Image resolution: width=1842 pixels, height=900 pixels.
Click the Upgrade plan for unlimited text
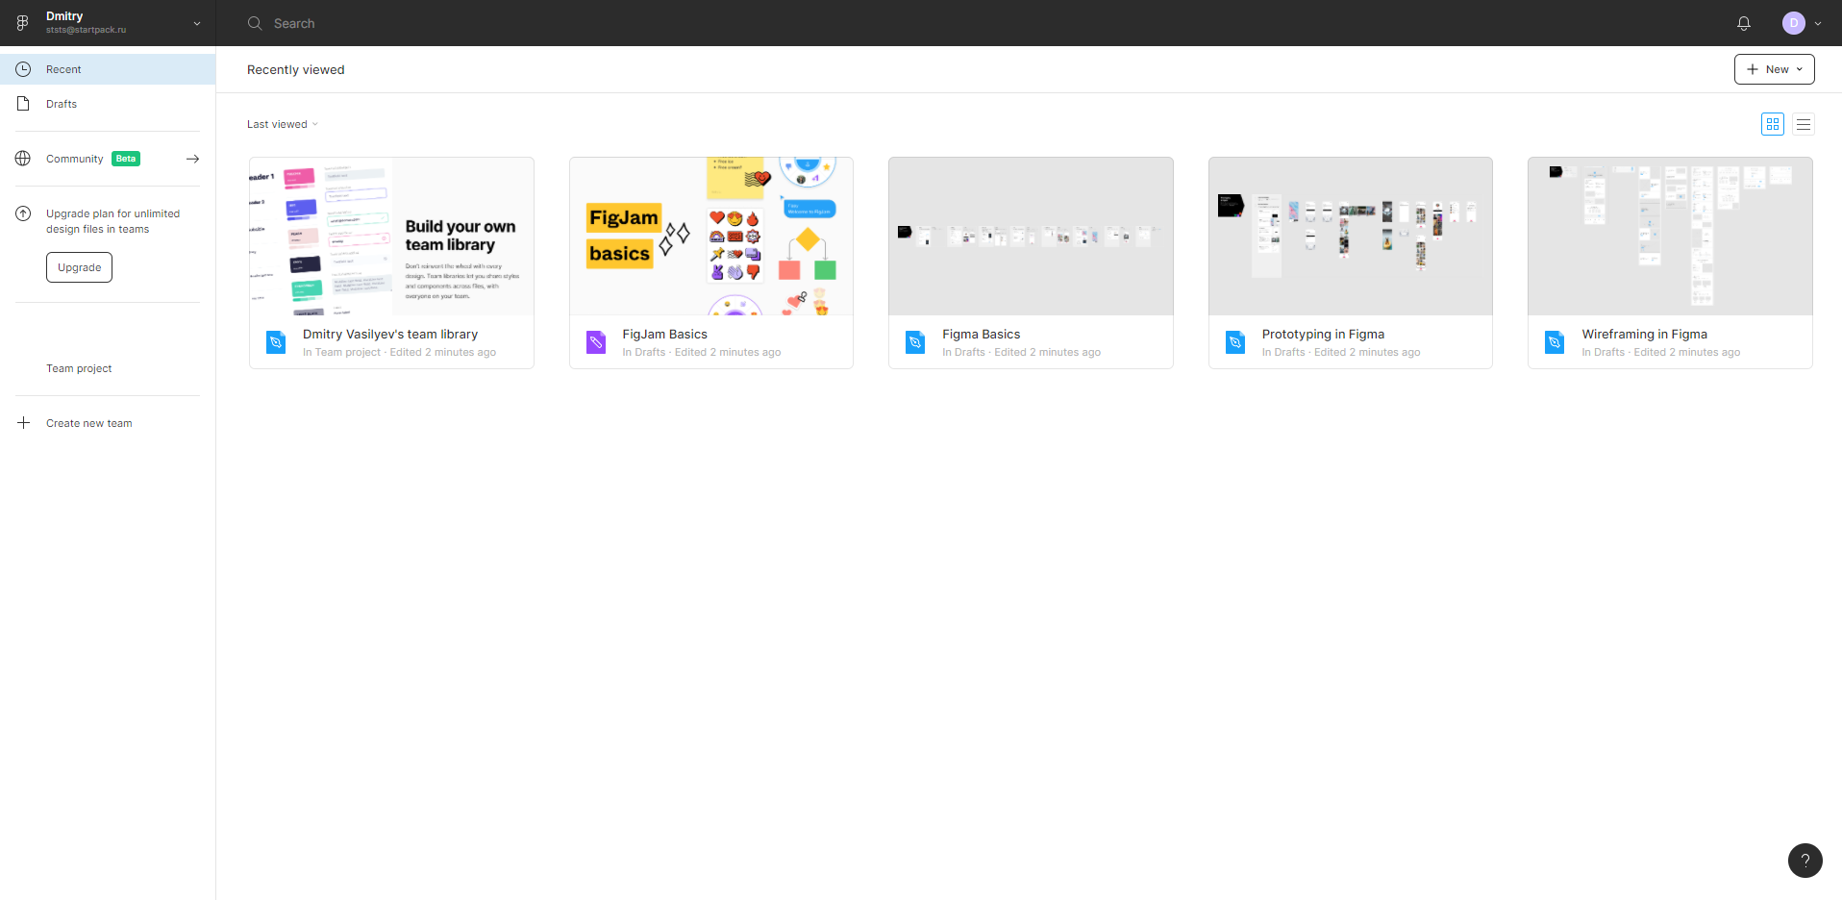click(112, 221)
